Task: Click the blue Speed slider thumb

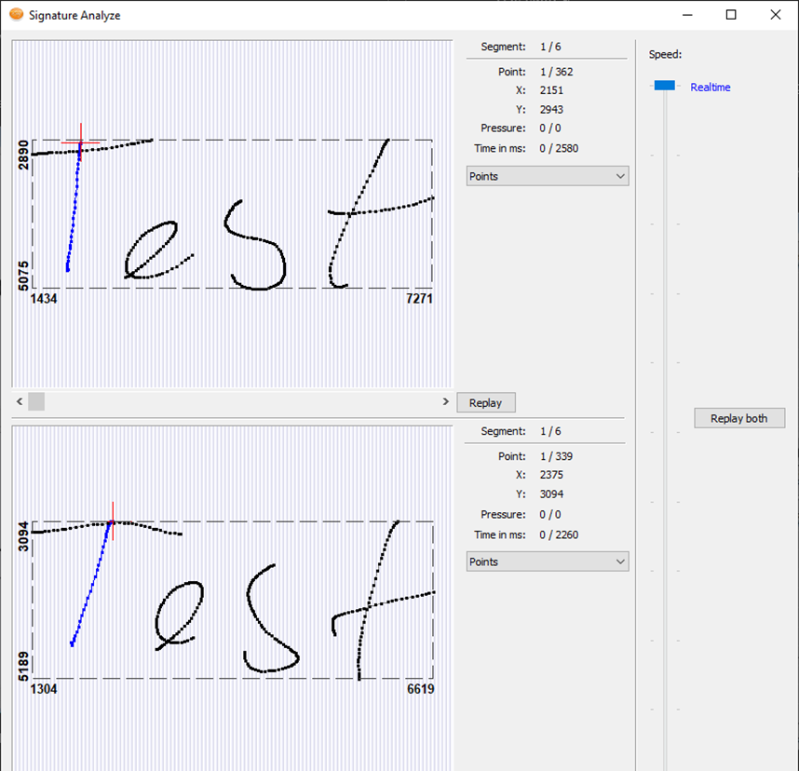Action: coord(664,86)
